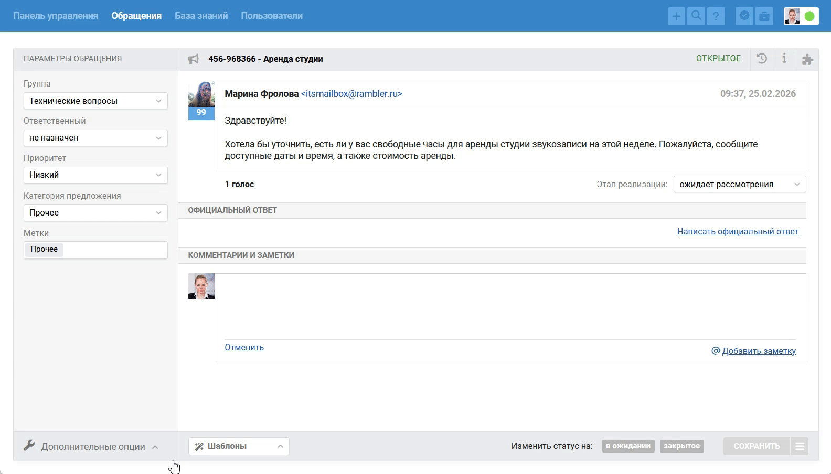Show ticket info via the i icon

784,59
